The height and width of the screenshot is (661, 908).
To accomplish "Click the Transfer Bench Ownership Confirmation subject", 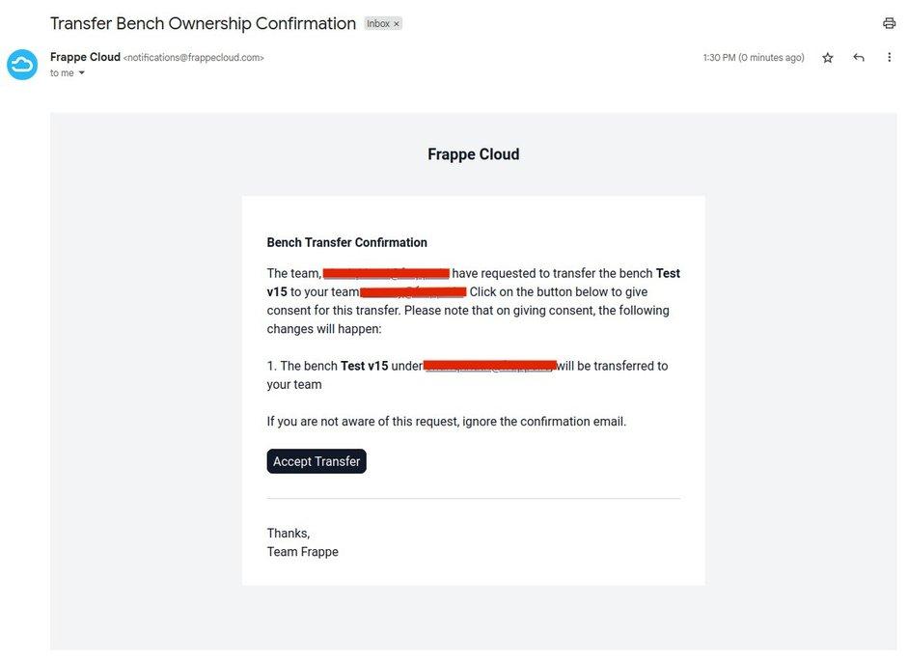I will point(203,23).
